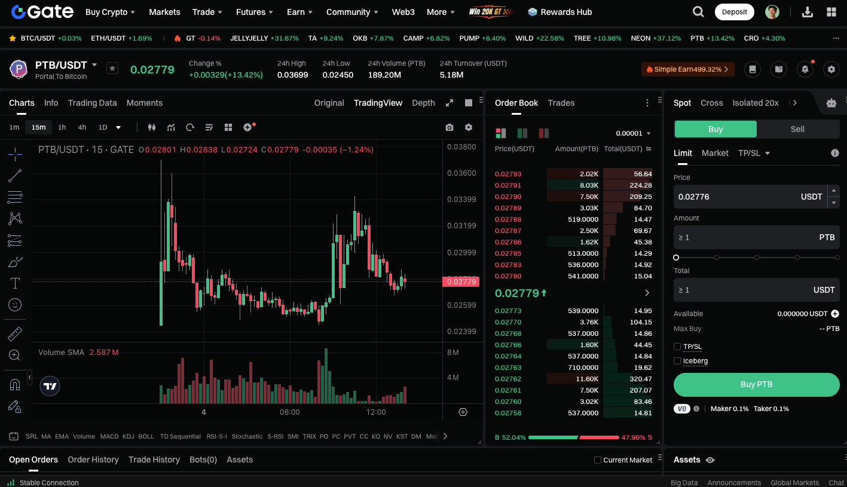Enable the TP/SL checkbox
The width and height of the screenshot is (847, 487).
tap(677, 347)
